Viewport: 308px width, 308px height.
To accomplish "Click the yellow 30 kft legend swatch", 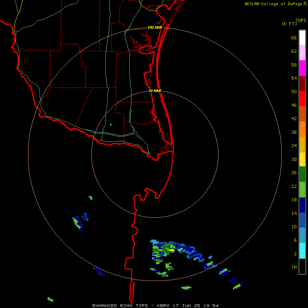I will [x=302, y=159].
